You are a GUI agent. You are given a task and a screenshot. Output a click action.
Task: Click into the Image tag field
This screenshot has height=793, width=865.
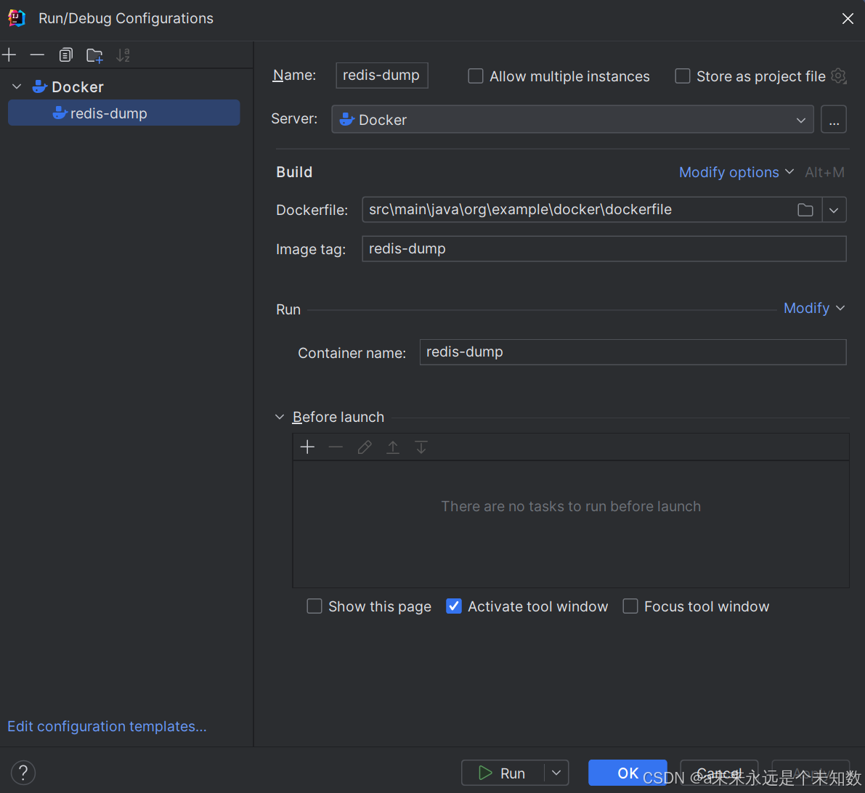pyautogui.click(x=603, y=248)
